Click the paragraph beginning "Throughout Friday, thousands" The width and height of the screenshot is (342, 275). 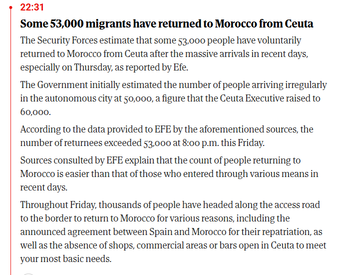pos(173,232)
